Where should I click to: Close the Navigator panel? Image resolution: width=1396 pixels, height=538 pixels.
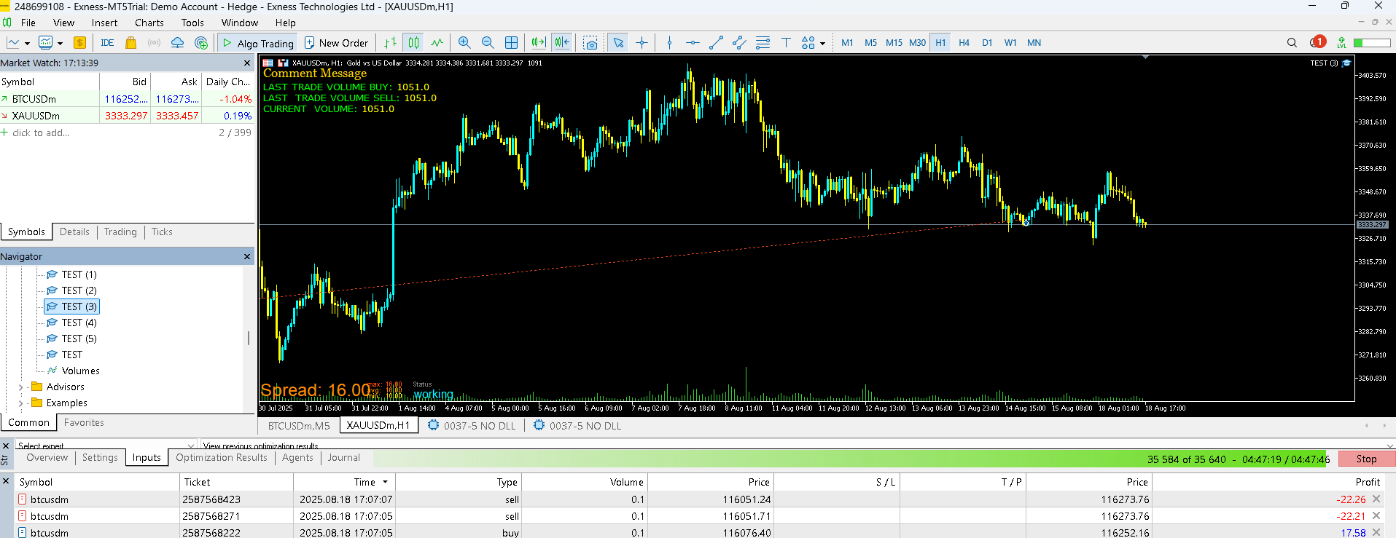[246, 256]
